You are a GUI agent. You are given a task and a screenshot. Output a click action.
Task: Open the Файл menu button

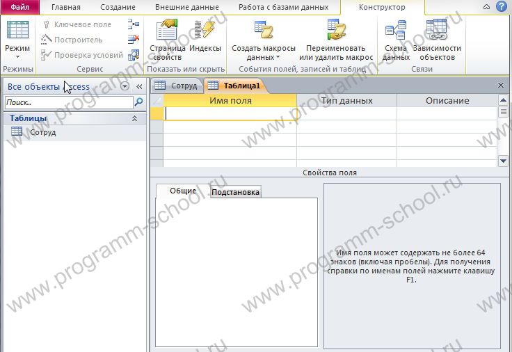point(19,7)
